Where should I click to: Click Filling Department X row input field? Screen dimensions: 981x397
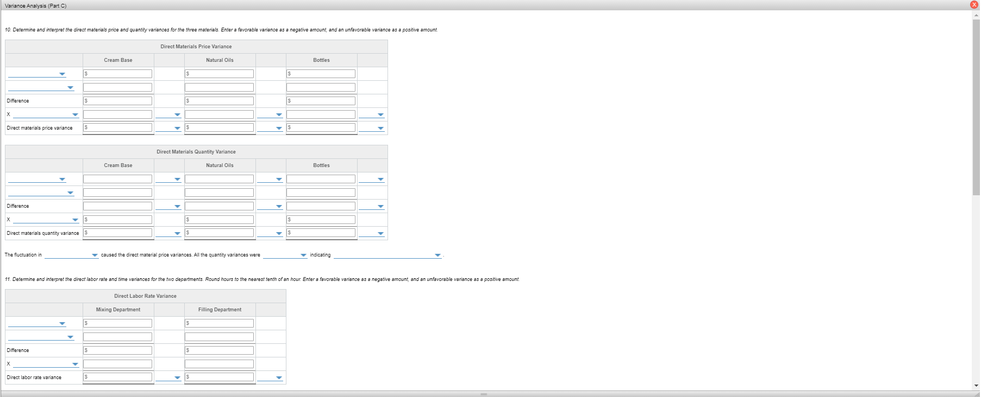219,364
